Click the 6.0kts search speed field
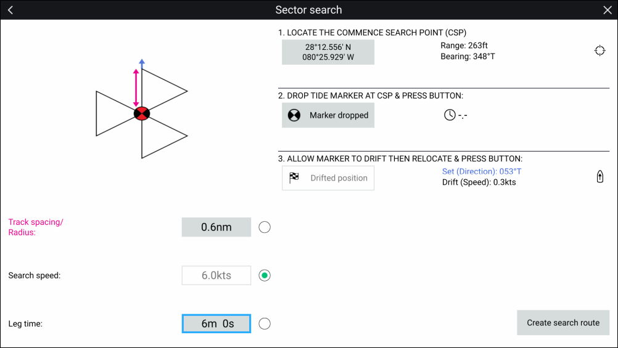The height and width of the screenshot is (348, 618). 216,275
